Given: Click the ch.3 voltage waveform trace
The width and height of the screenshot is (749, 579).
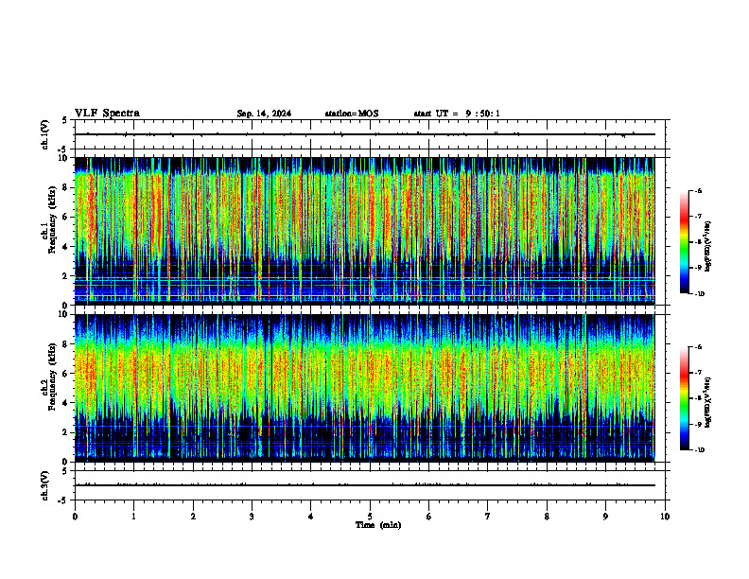Looking at the screenshot, I should coord(365,485).
